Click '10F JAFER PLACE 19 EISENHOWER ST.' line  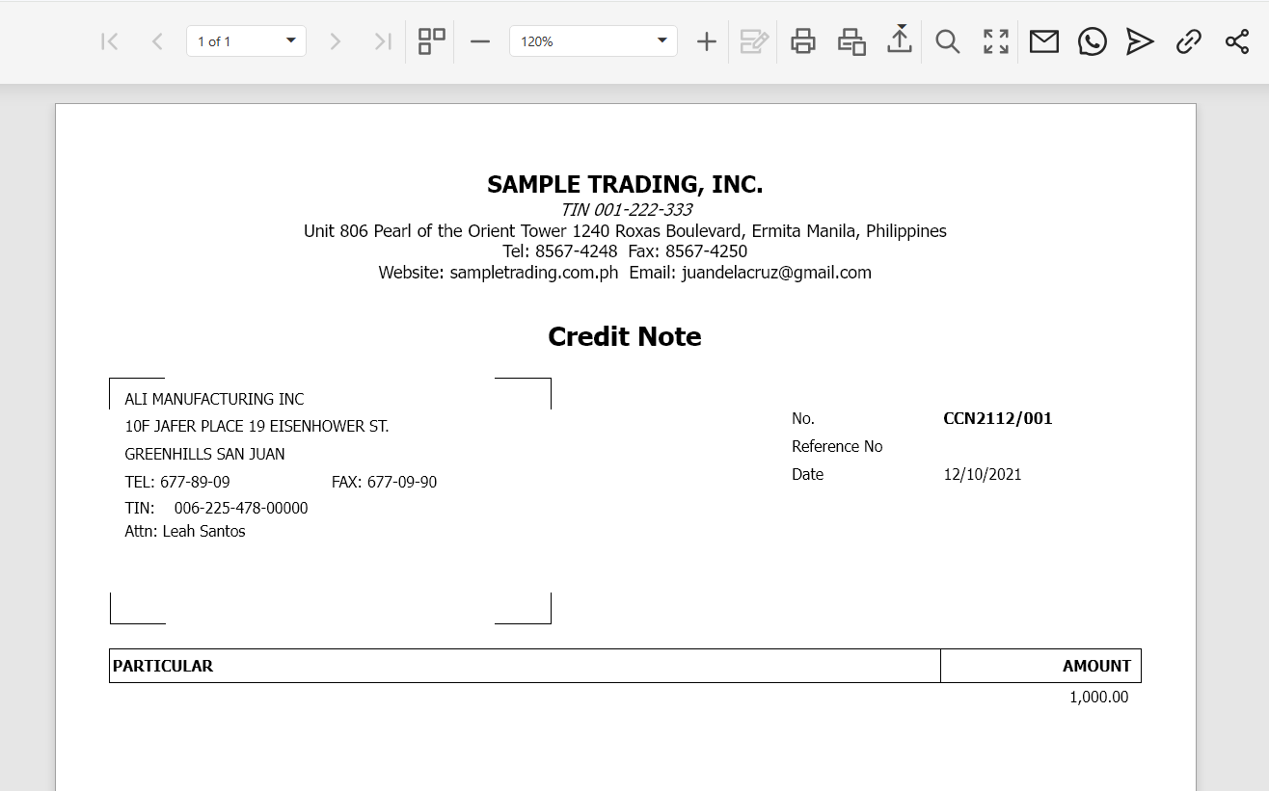(x=256, y=426)
